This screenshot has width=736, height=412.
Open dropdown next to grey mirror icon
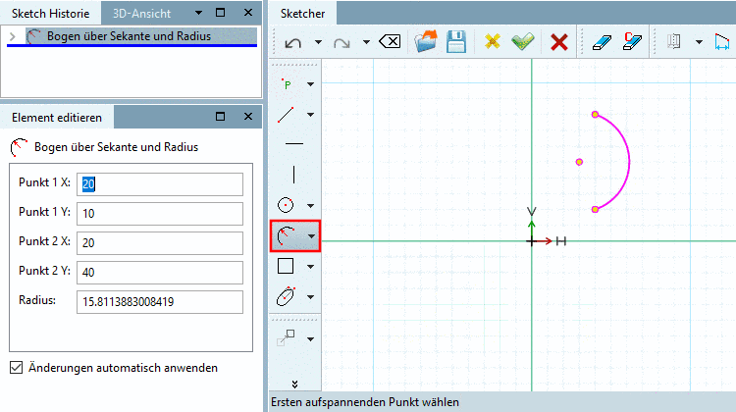tap(699, 42)
